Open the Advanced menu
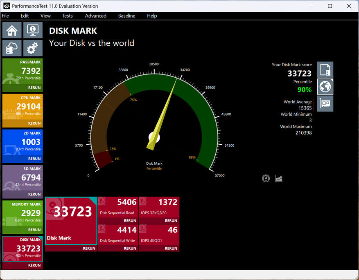This screenshot has width=359, height=280. coord(96,16)
